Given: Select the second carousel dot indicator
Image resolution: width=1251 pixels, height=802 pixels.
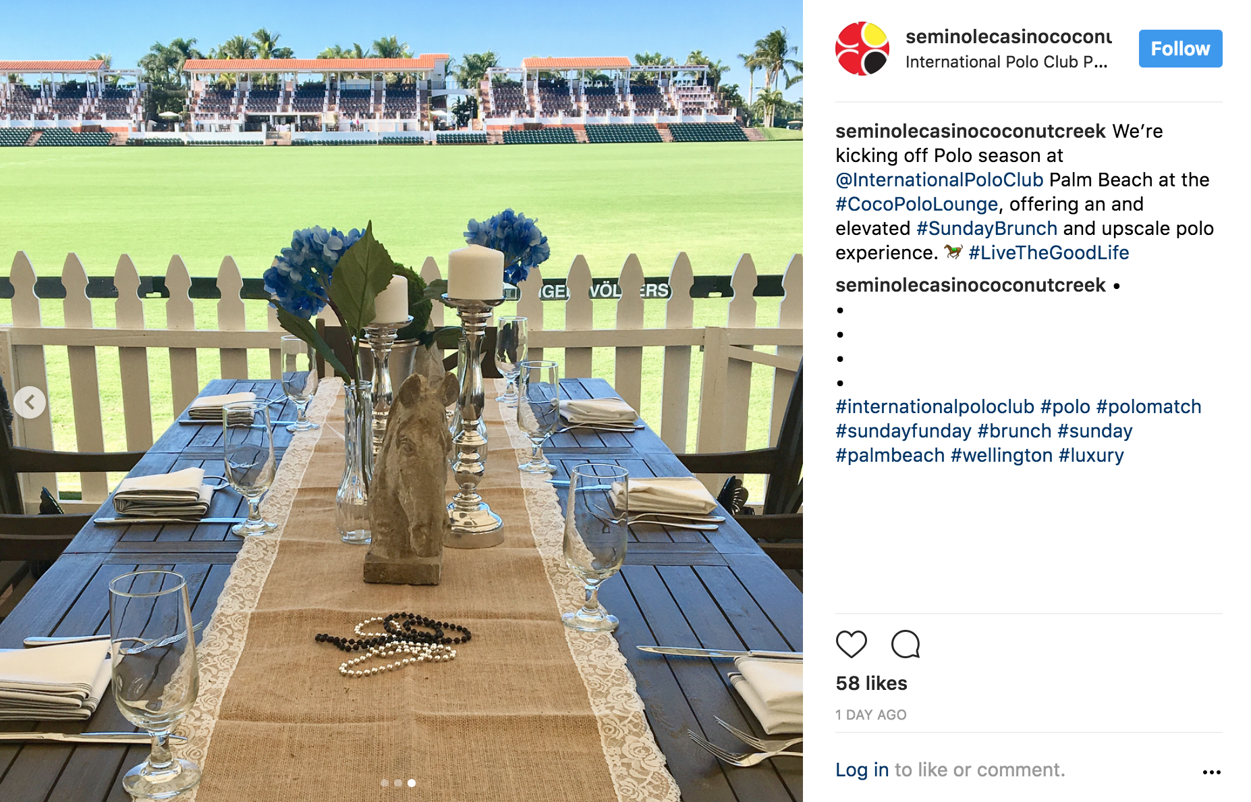Looking at the screenshot, I should (398, 783).
